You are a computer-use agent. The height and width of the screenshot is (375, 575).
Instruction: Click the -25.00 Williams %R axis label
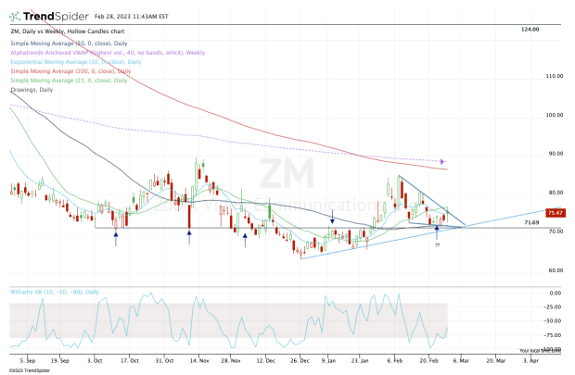(x=553, y=306)
